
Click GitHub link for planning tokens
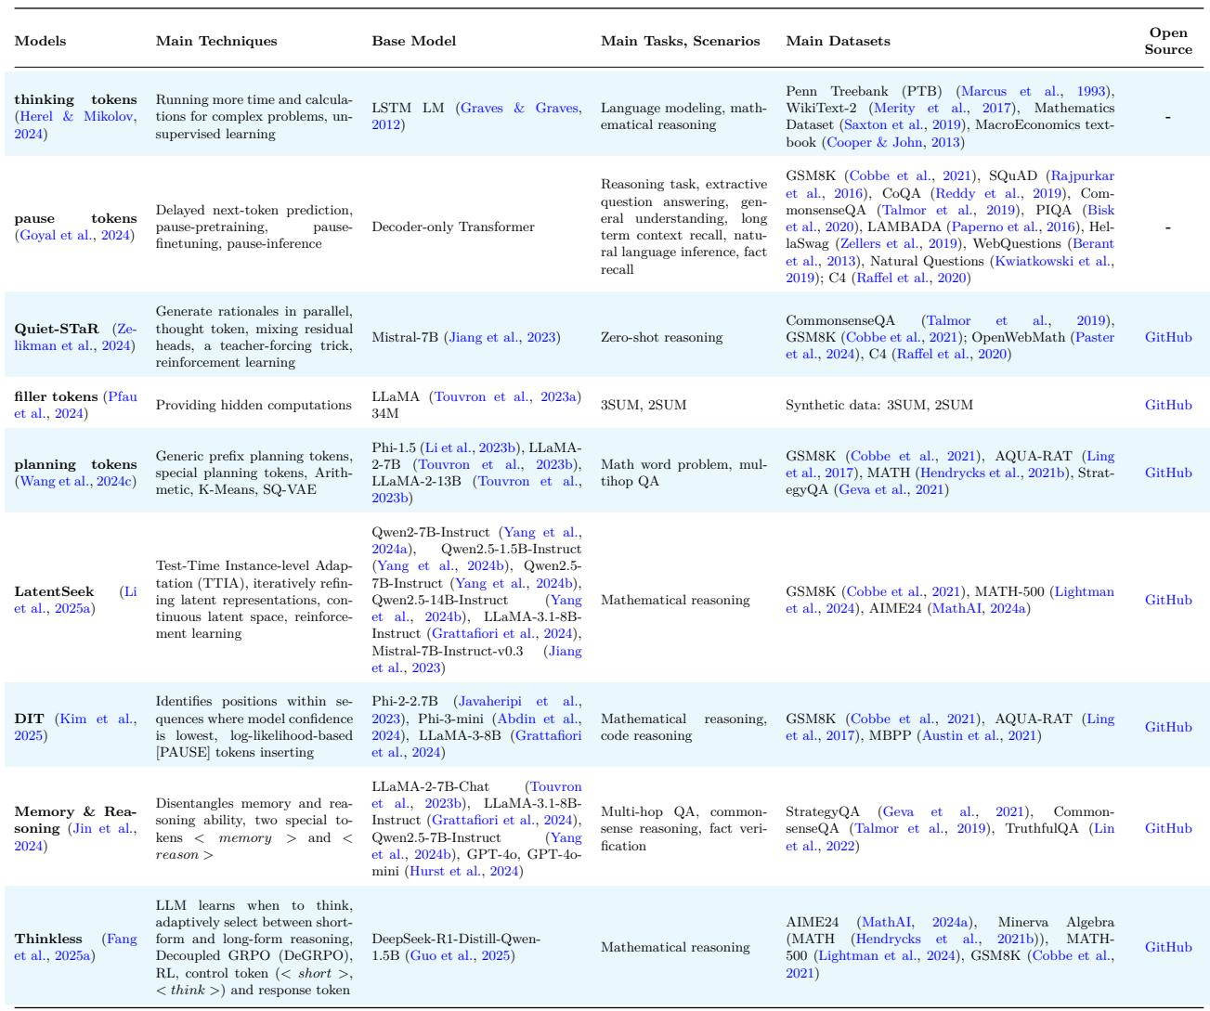1167,473
